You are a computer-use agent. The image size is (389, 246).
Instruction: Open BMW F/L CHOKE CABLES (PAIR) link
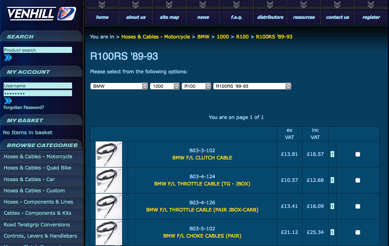(x=202, y=236)
